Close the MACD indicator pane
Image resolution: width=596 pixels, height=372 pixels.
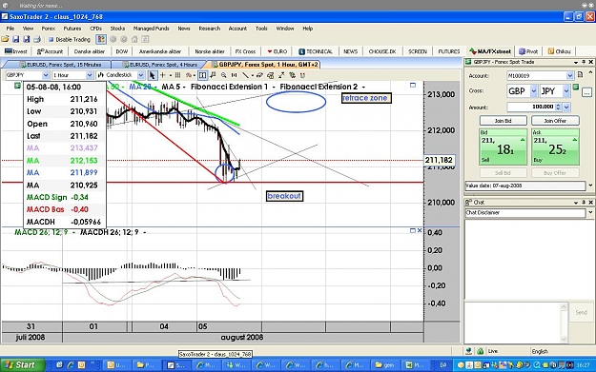coord(420,230)
